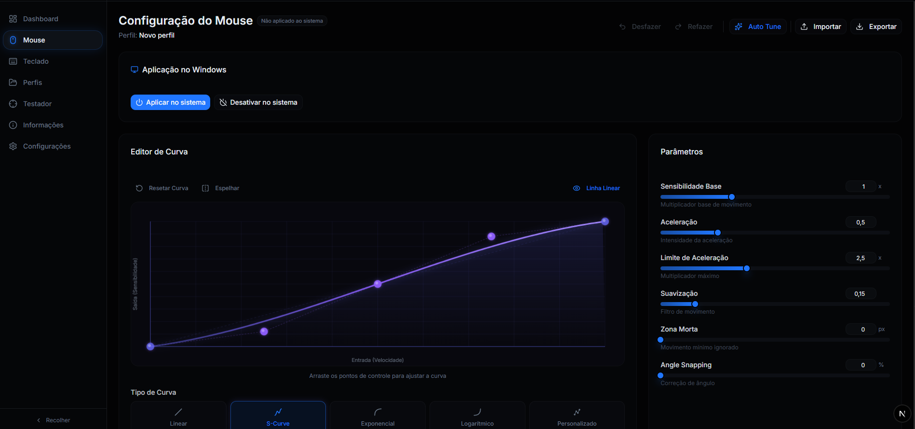Click the Angle Snapping value field
The height and width of the screenshot is (429, 915).
pyautogui.click(x=861, y=365)
